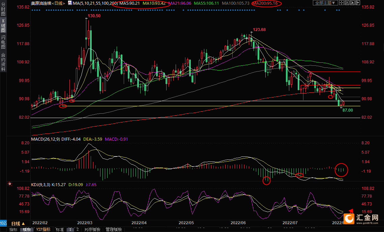The width and height of the screenshot is (384, 232).
Task: Click the 2022/04 date on time axis
Action: (139, 223)
